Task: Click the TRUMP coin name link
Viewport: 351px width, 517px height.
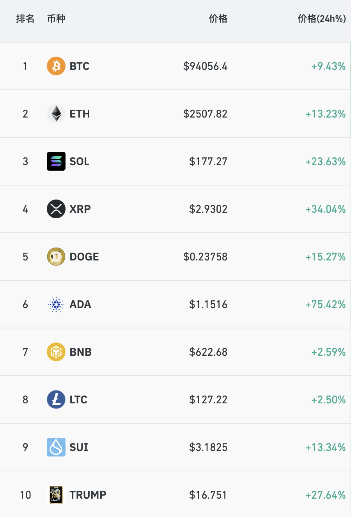Action: (x=88, y=495)
